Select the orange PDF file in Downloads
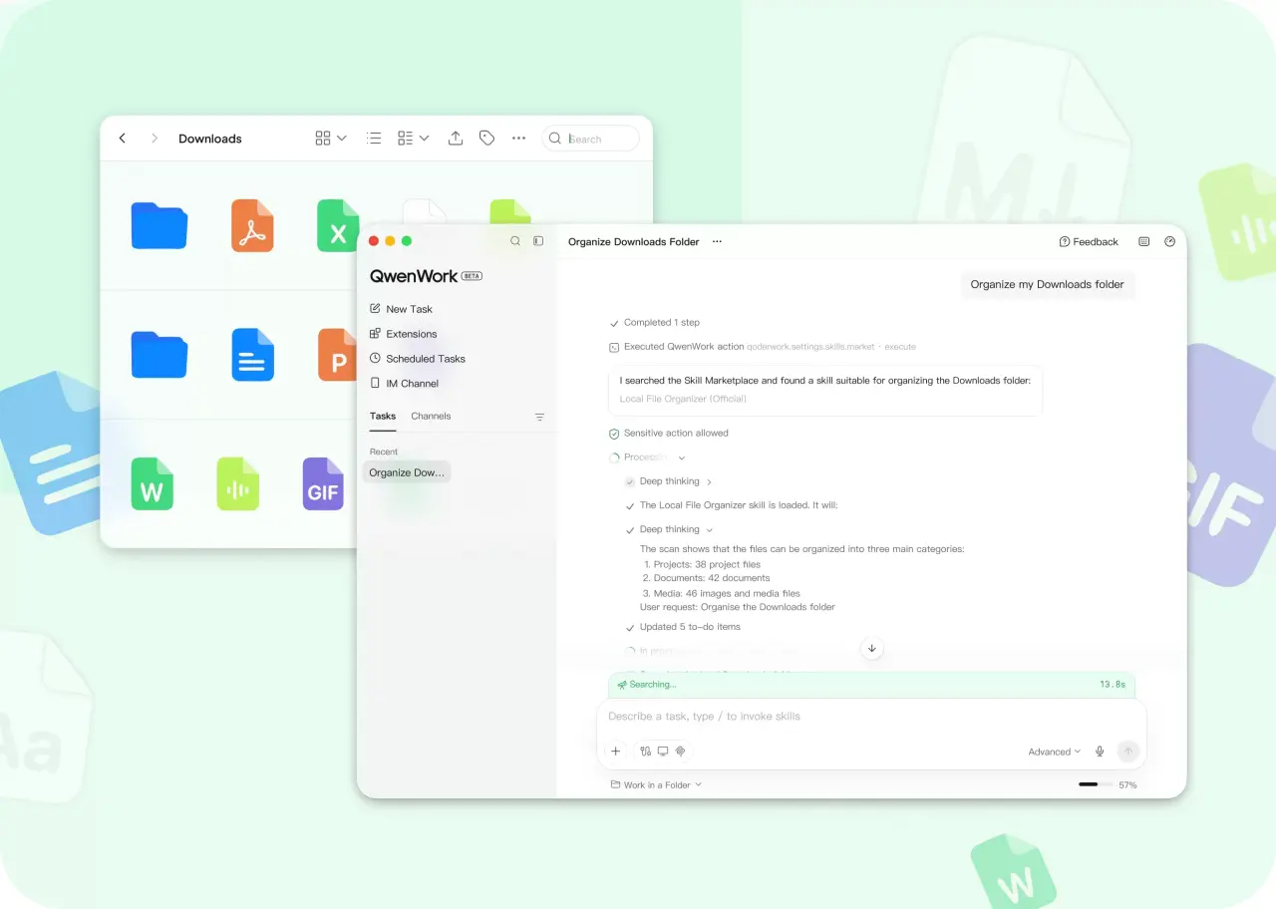The width and height of the screenshot is (1276, 909). coord(252,225)
